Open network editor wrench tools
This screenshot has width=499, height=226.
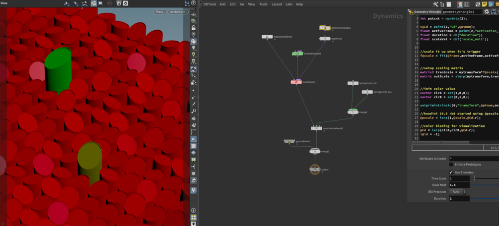[435, 4]
